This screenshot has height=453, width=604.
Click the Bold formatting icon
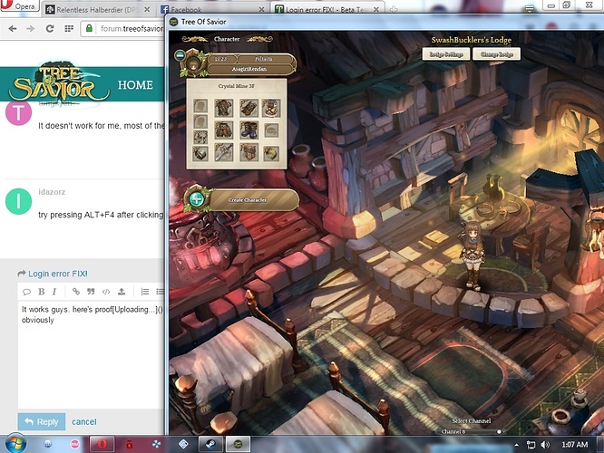40,291
